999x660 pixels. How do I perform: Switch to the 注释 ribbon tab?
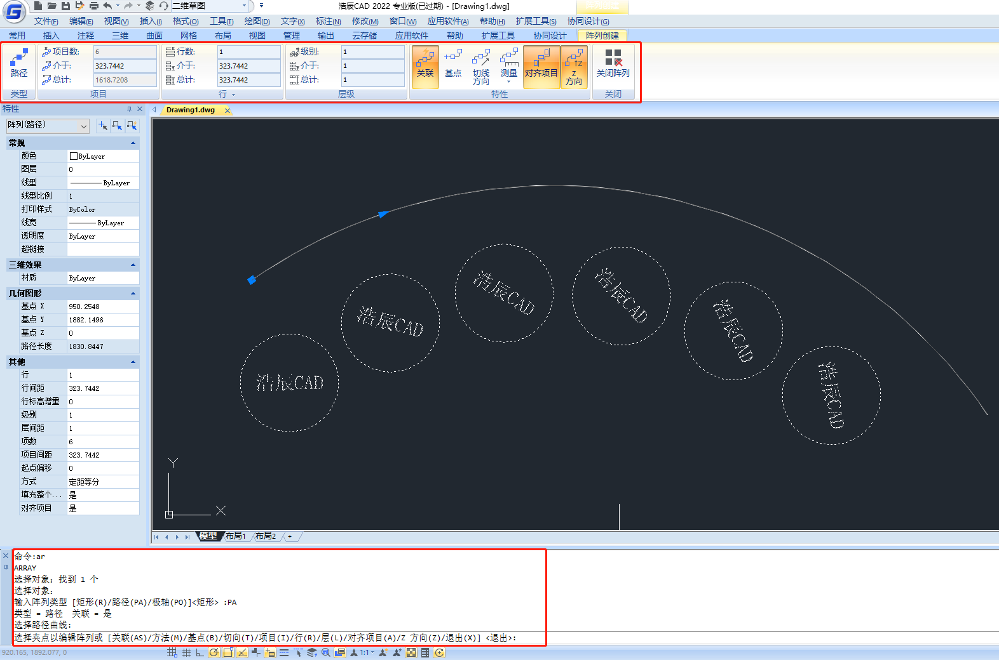pos(86,36)
